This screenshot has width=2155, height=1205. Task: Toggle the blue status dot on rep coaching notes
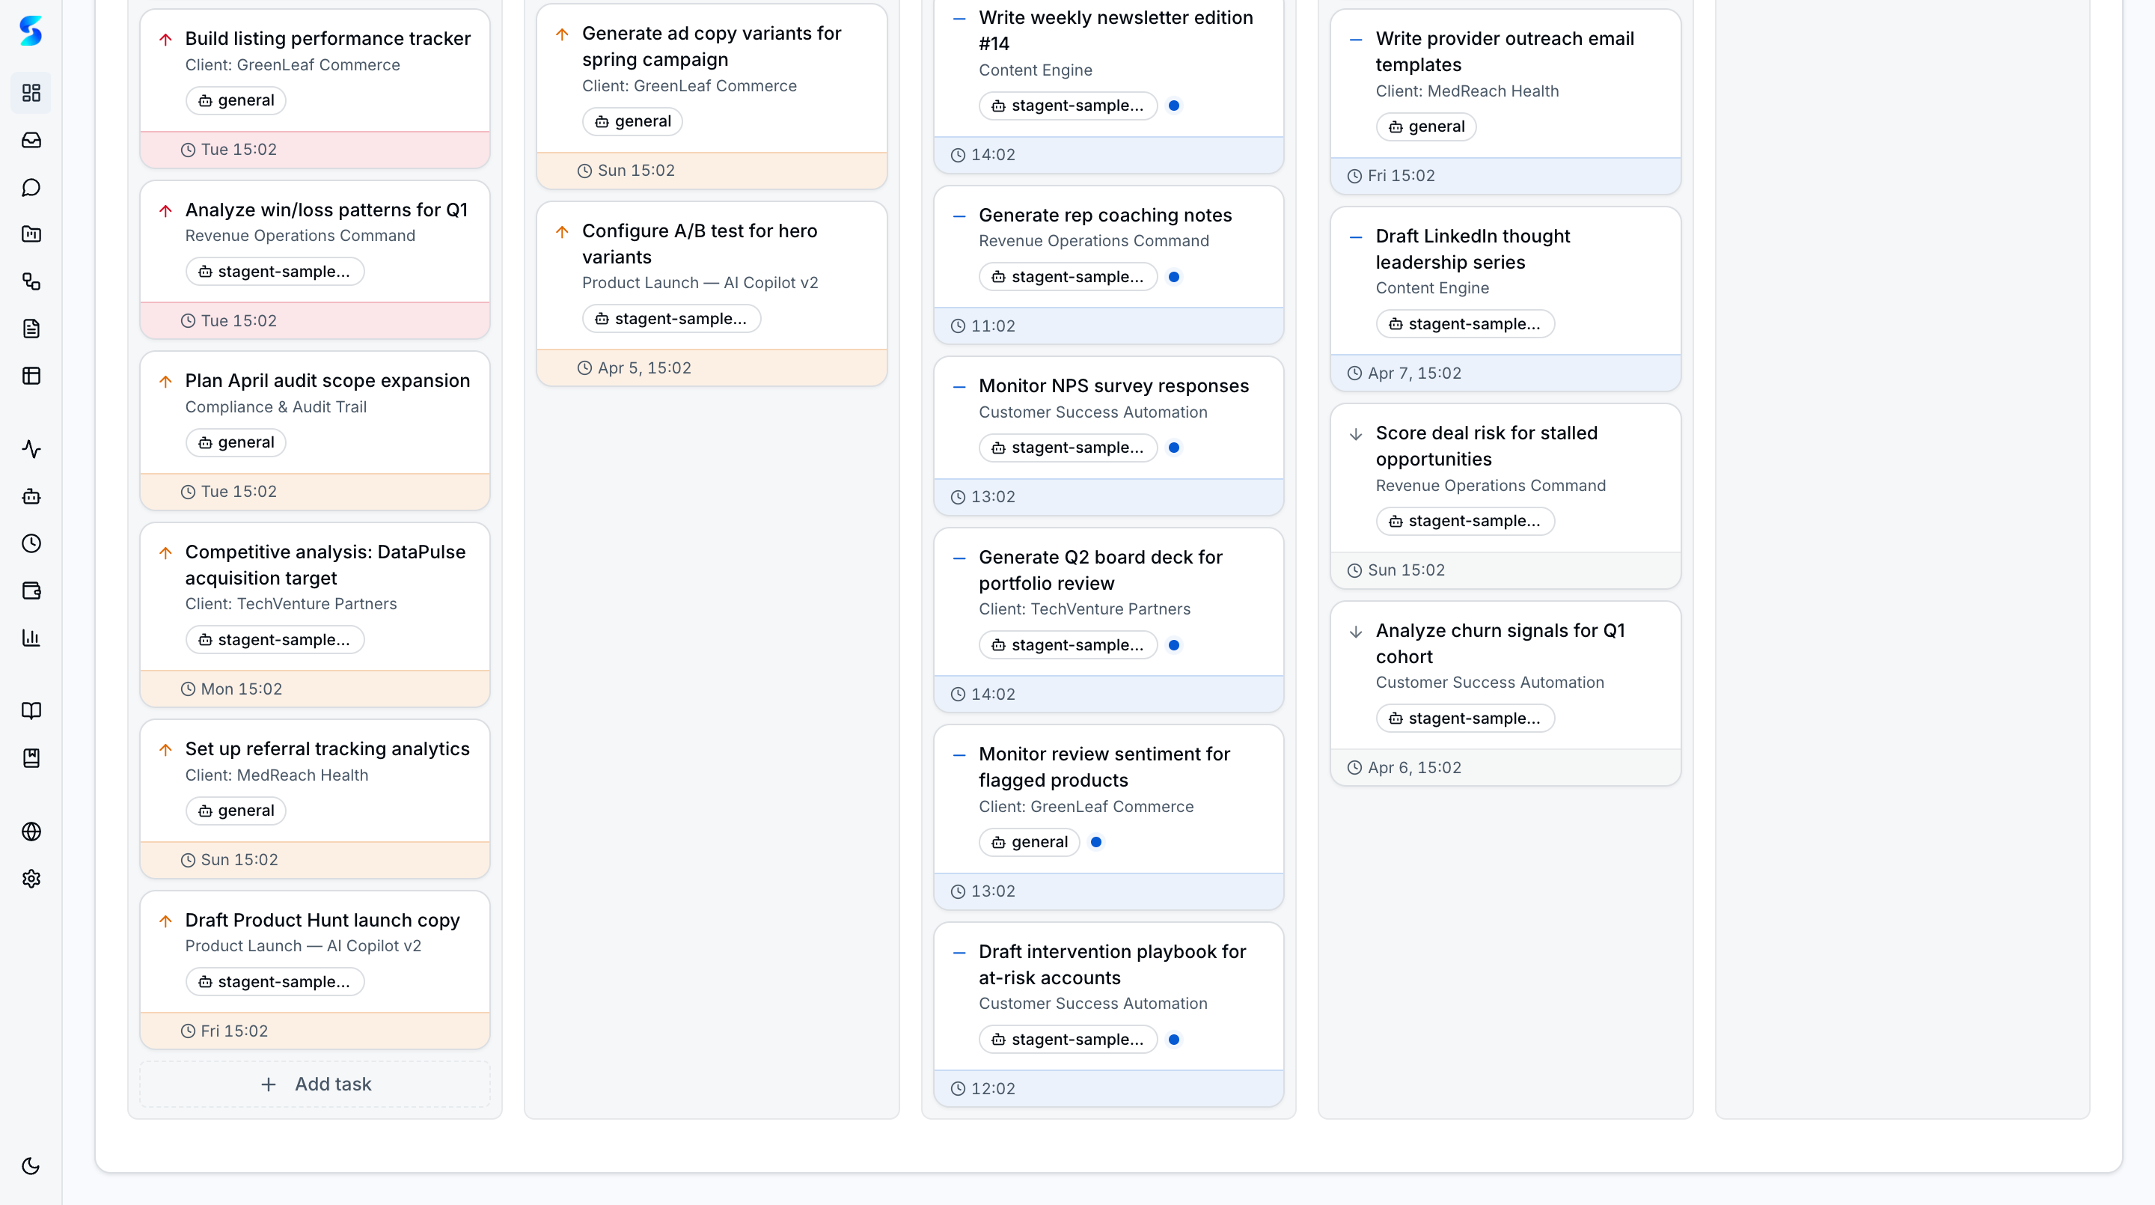pos(1174,276)
